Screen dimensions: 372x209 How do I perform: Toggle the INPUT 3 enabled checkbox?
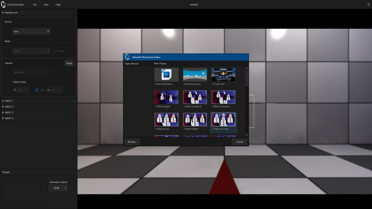pyautogui.click(x=74, y=112)
